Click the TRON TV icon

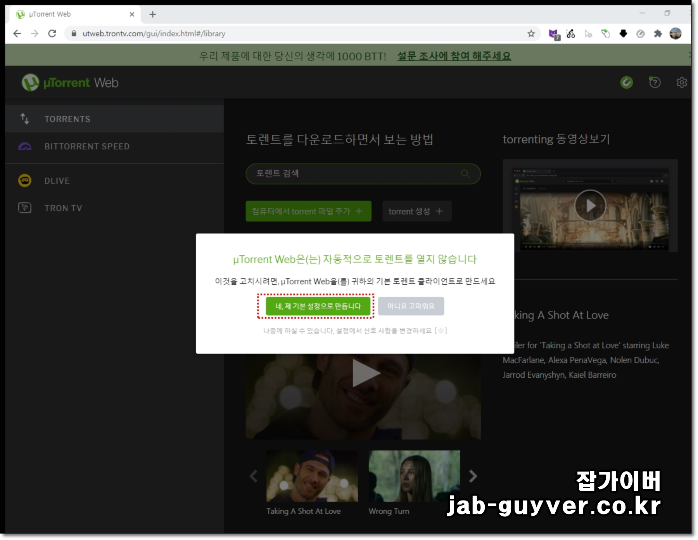tap(25, 208)
